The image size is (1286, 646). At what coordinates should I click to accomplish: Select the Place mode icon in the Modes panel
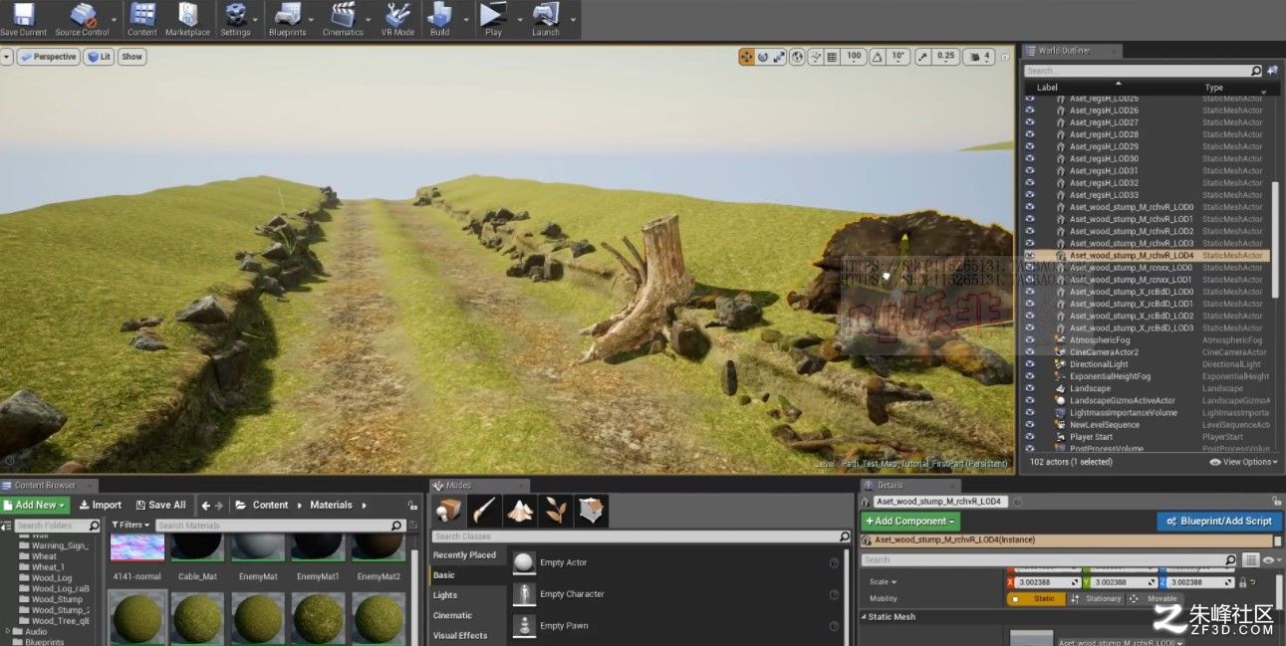point(449,511)
